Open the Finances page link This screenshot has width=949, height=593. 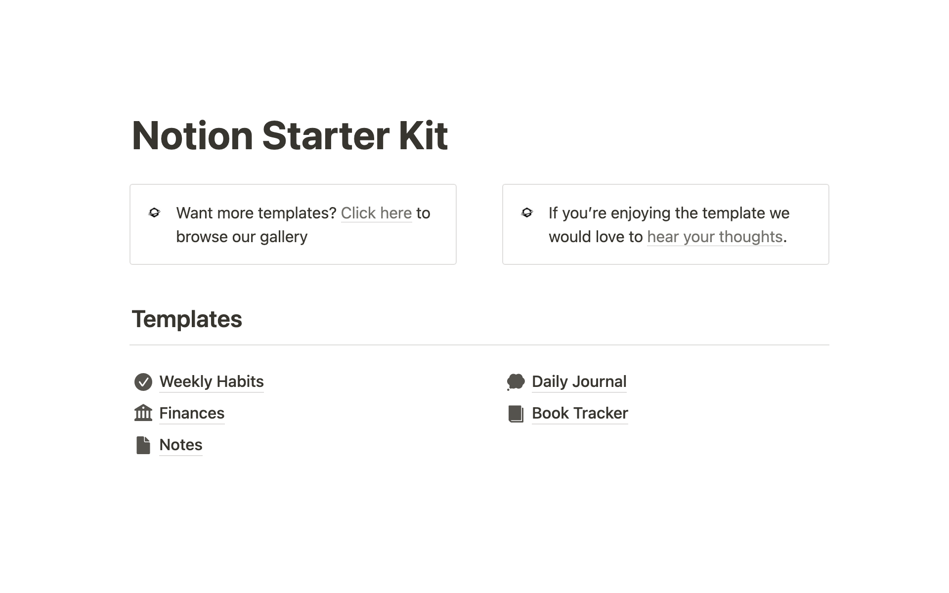pyautogui.click(x=192, y=413)
